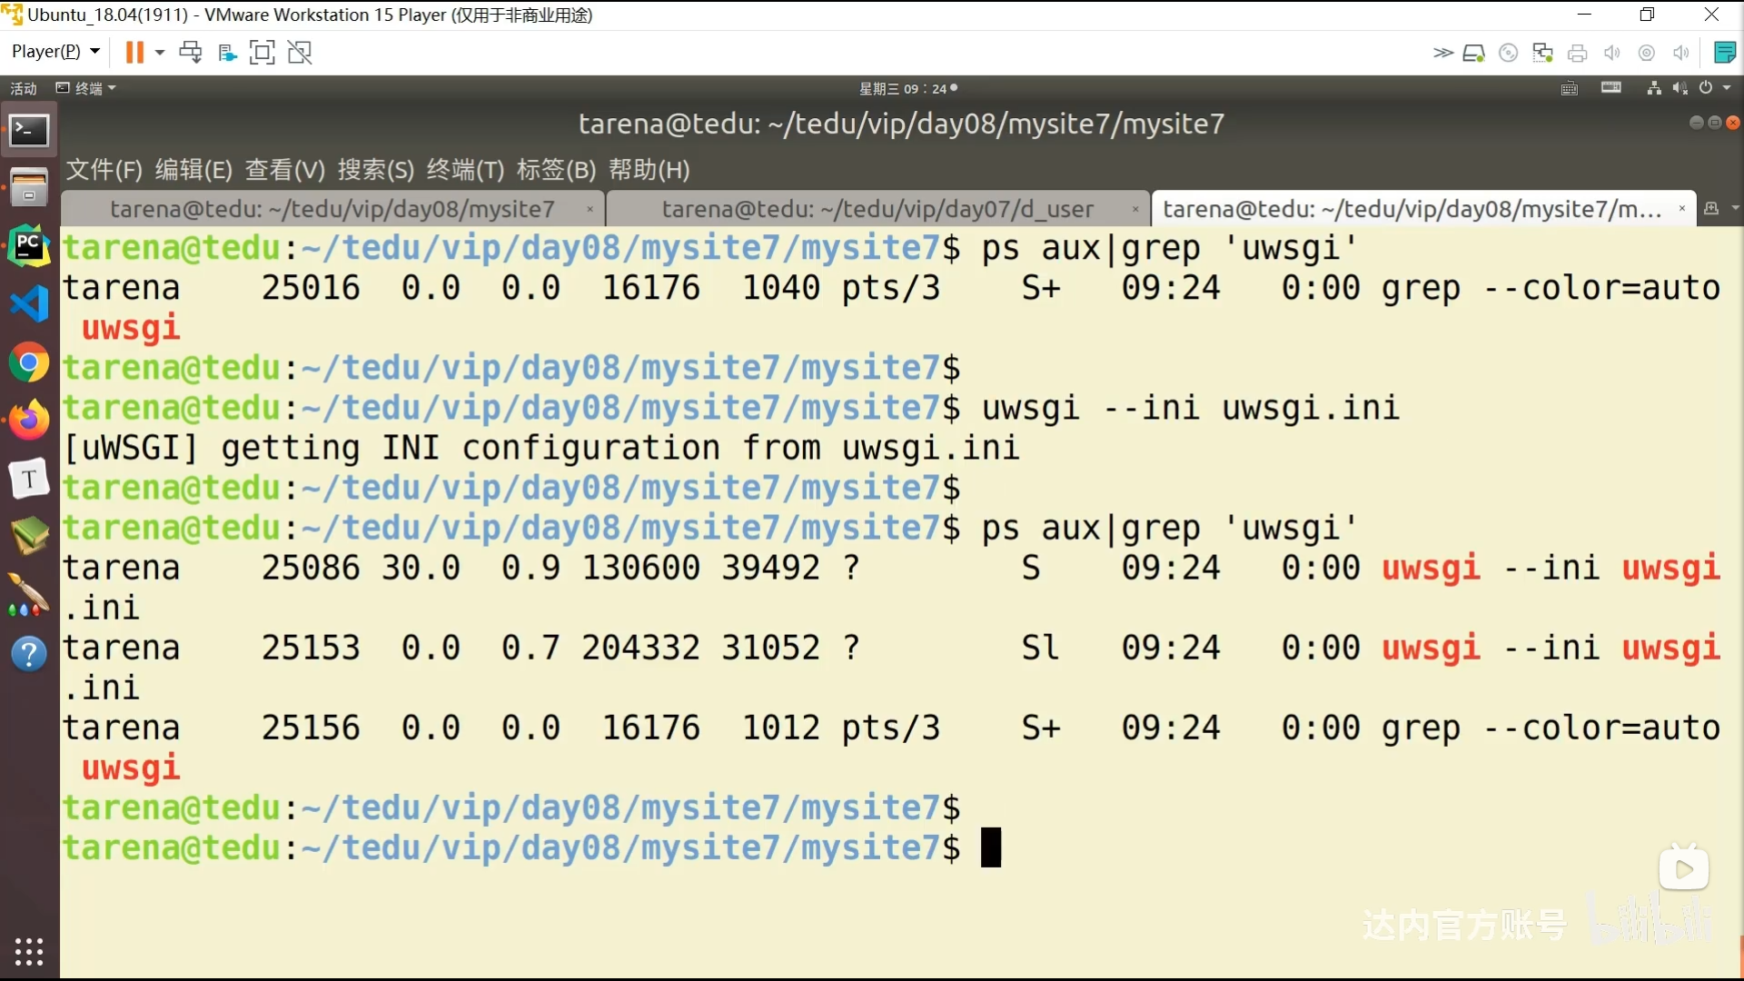Expand hidden VMware devices with chevron arrows
The image size is (1744, 981).
[x=1442, y=54]
